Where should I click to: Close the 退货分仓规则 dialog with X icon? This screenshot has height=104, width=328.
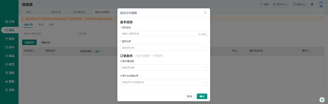(x=205, y=13)
